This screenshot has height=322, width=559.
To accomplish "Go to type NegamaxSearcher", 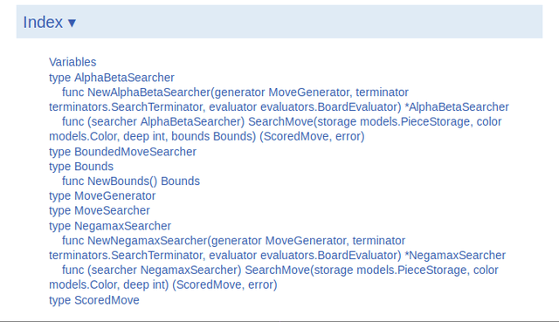I will pos(110,226).
